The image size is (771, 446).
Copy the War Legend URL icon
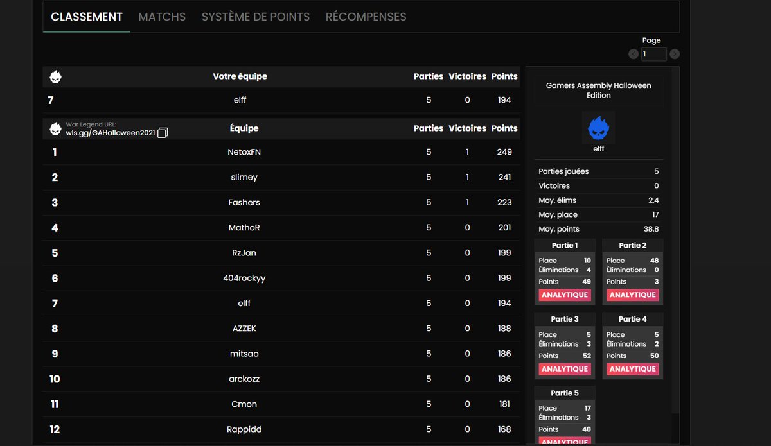click(163, 133)
